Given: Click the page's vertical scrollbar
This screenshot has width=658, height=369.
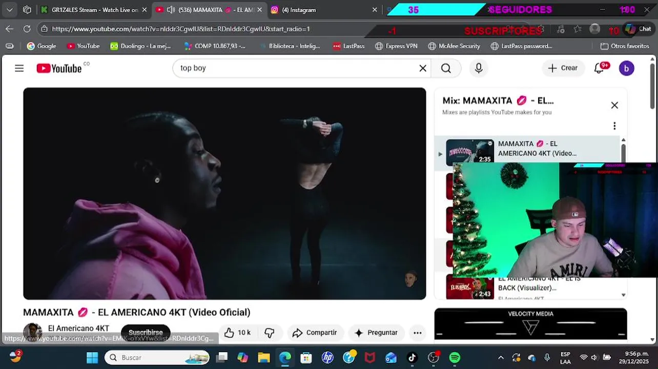Looking at the screenshot, I should 652,85.
